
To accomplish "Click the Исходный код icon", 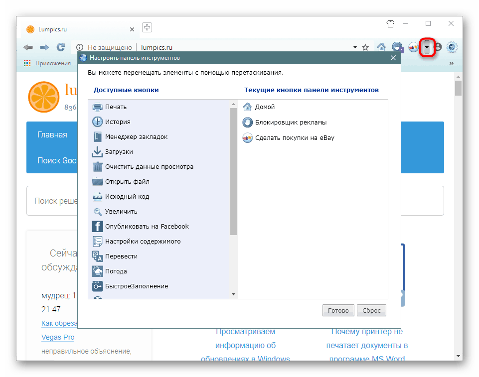I will (x=98, y=196).
